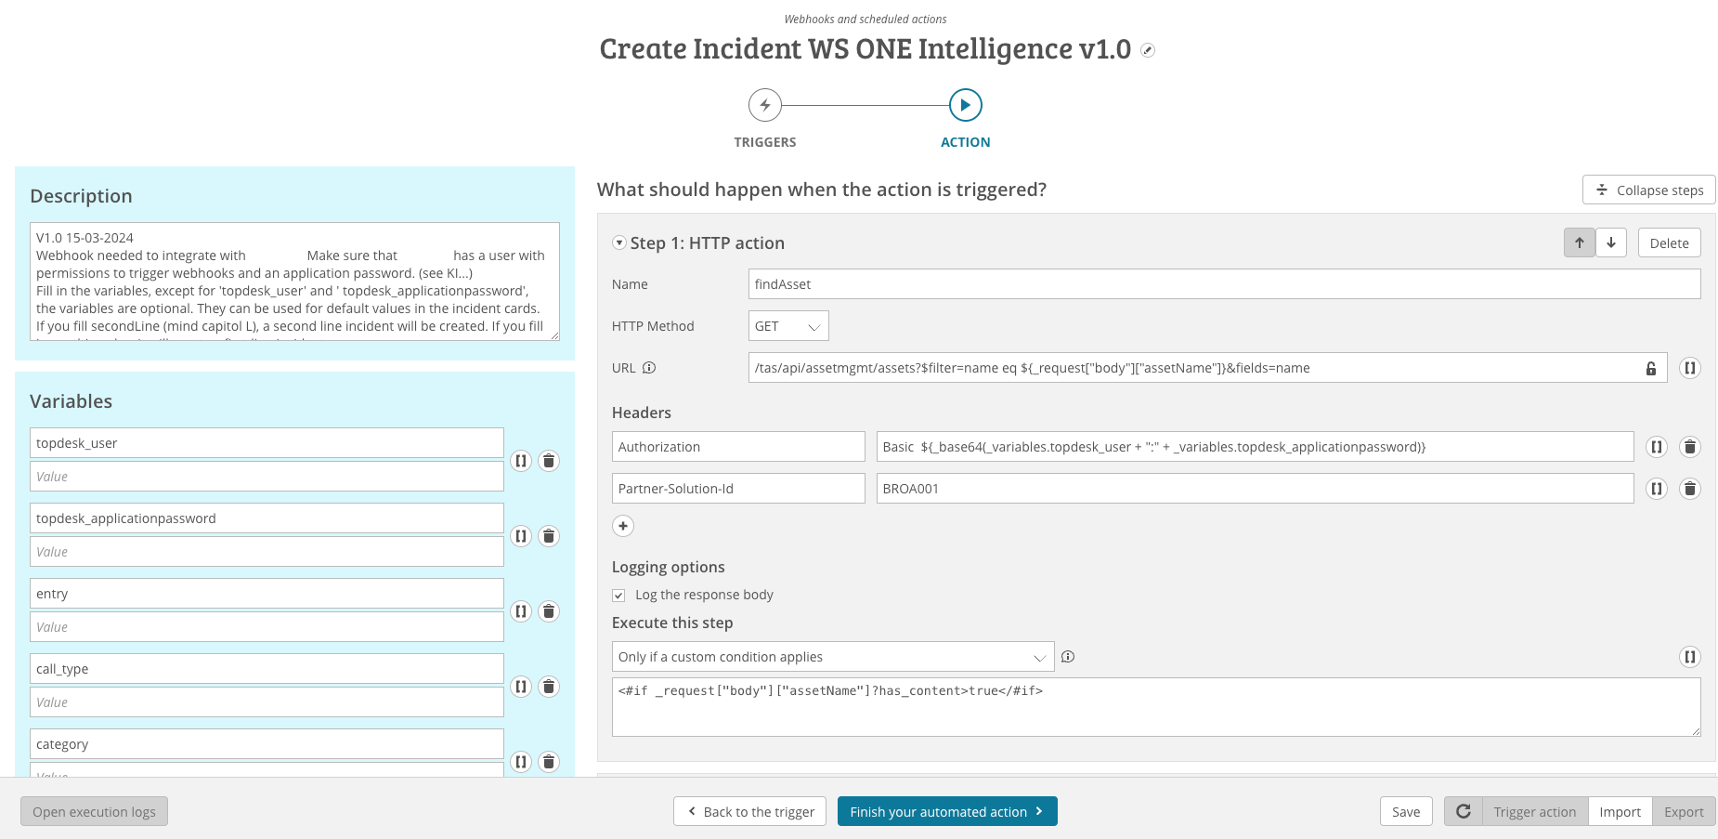Switch to the TRIGGERS step
This screenshot has width=1718, height=839.
click(764, 105)
